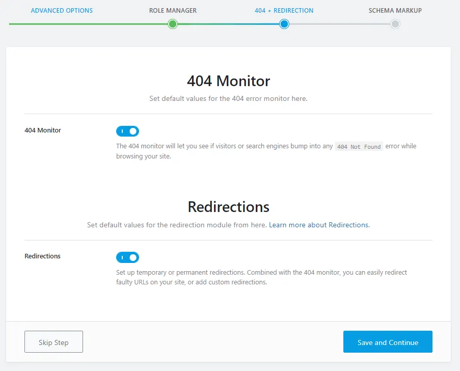
Task: Go to the Advanced Options step
Action: tap(62, 10)
